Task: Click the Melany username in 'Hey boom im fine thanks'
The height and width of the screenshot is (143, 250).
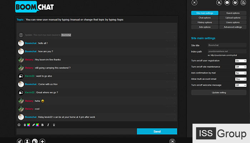Action: click(29, 60)
